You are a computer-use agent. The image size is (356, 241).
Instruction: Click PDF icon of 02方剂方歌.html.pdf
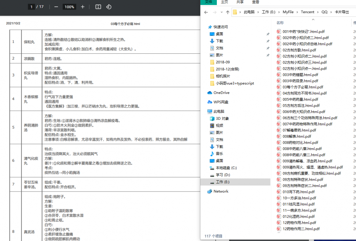point(279,50)
